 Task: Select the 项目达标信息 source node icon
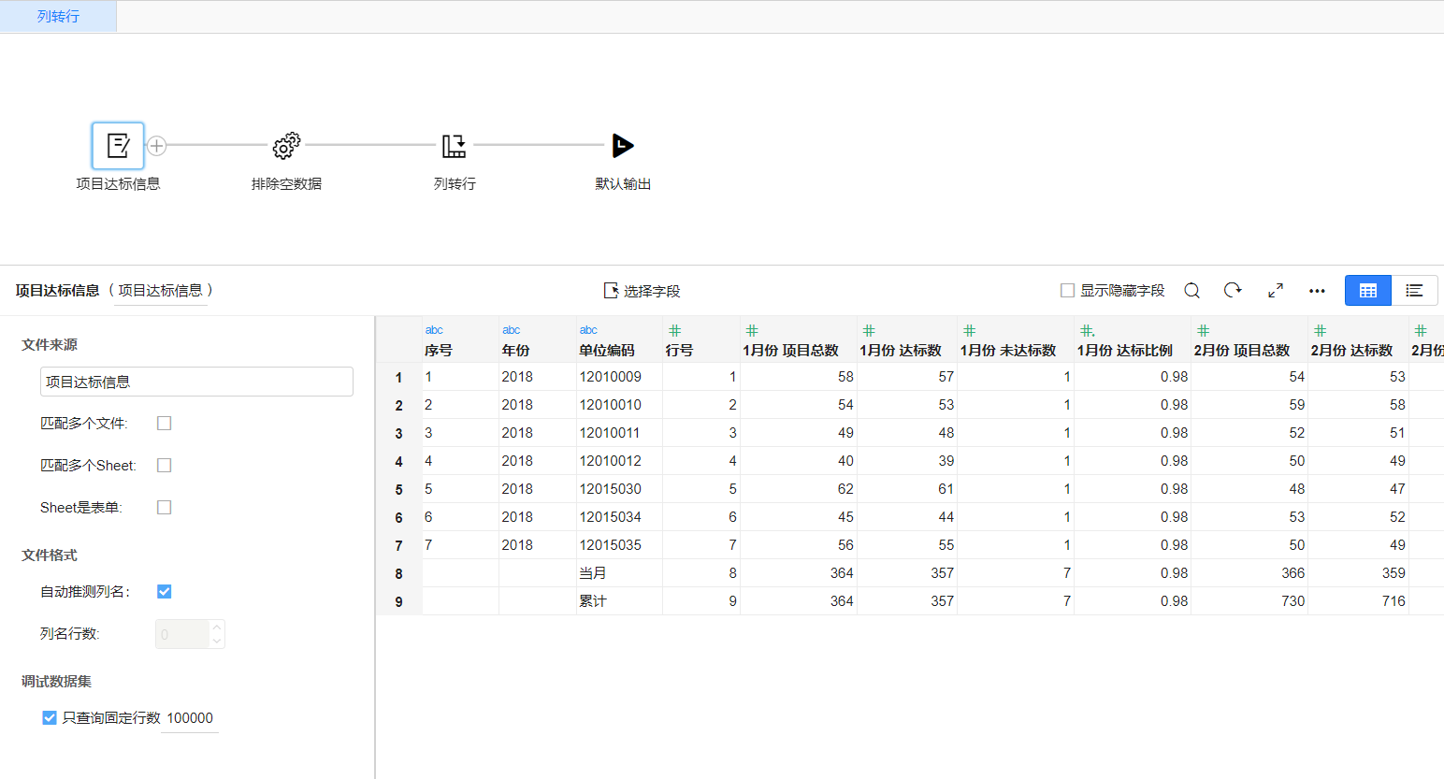pyautogui.click(x=118, y=146)
